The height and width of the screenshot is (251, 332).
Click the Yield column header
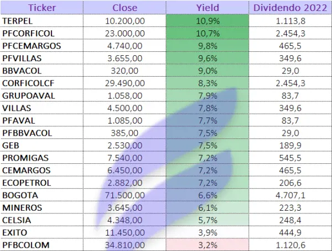[207, 8]
